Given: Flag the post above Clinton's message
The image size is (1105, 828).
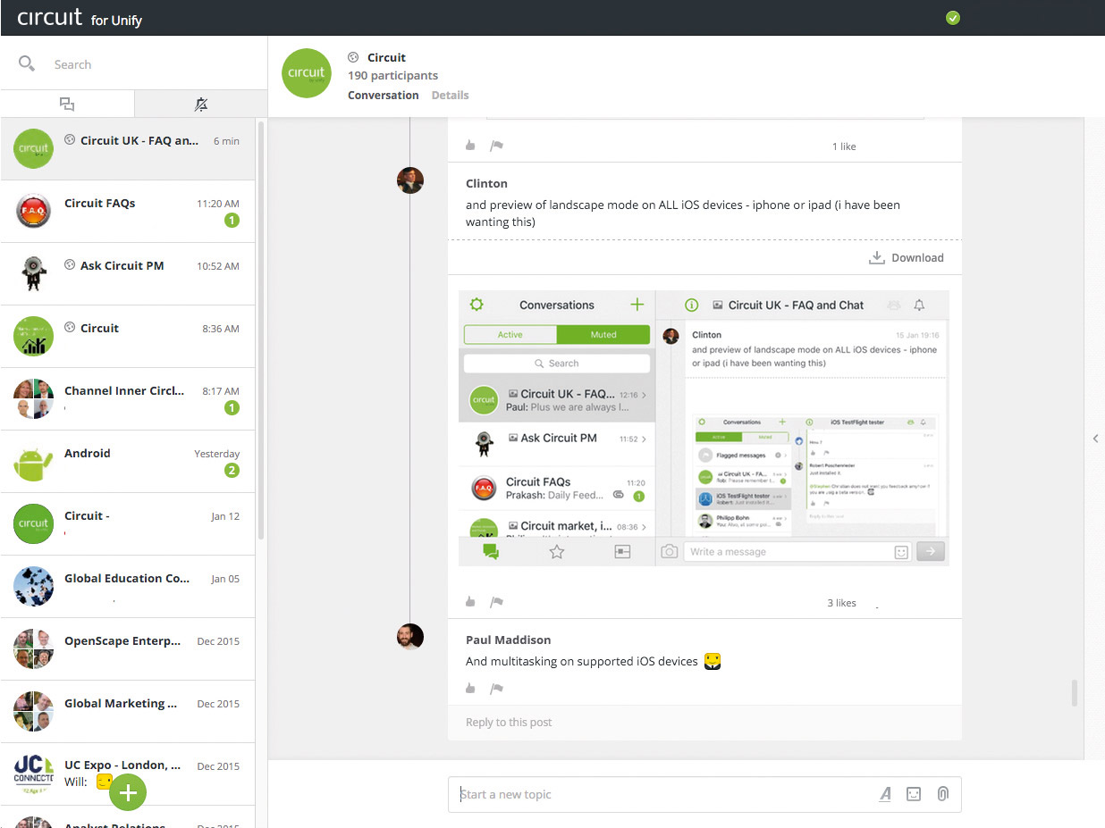Looking at the screenshot, I should click(x=497, y=146).
